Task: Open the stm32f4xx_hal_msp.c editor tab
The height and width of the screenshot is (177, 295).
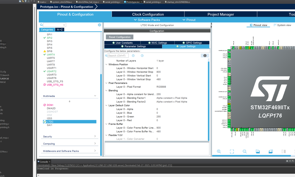Action: pyautogui.click(x=88, y=2)
